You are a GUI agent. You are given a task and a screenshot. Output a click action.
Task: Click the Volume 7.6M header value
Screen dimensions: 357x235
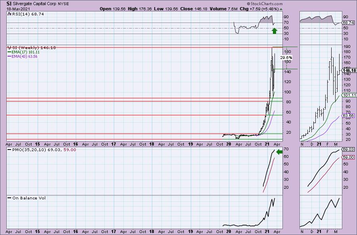(224, 9)
